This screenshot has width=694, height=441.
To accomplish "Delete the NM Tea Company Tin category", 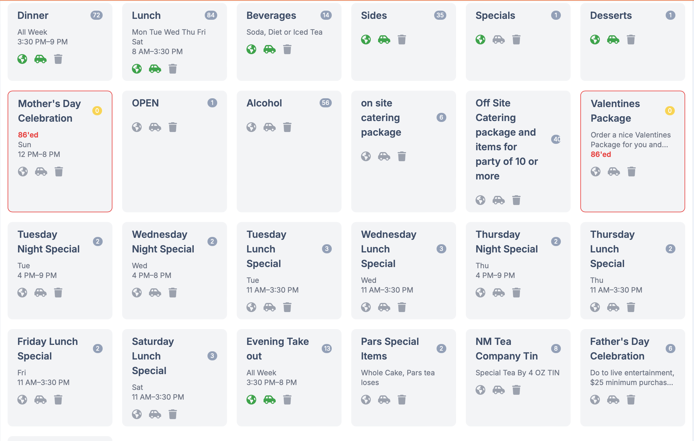I will (x=516, y=390).
